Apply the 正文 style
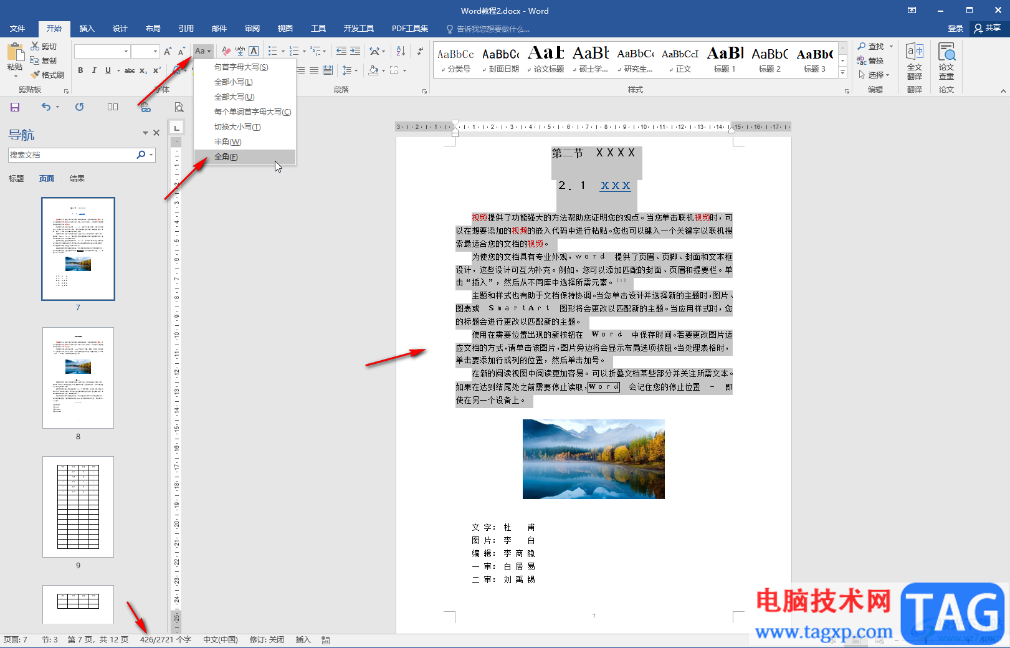 coord(680,60)
